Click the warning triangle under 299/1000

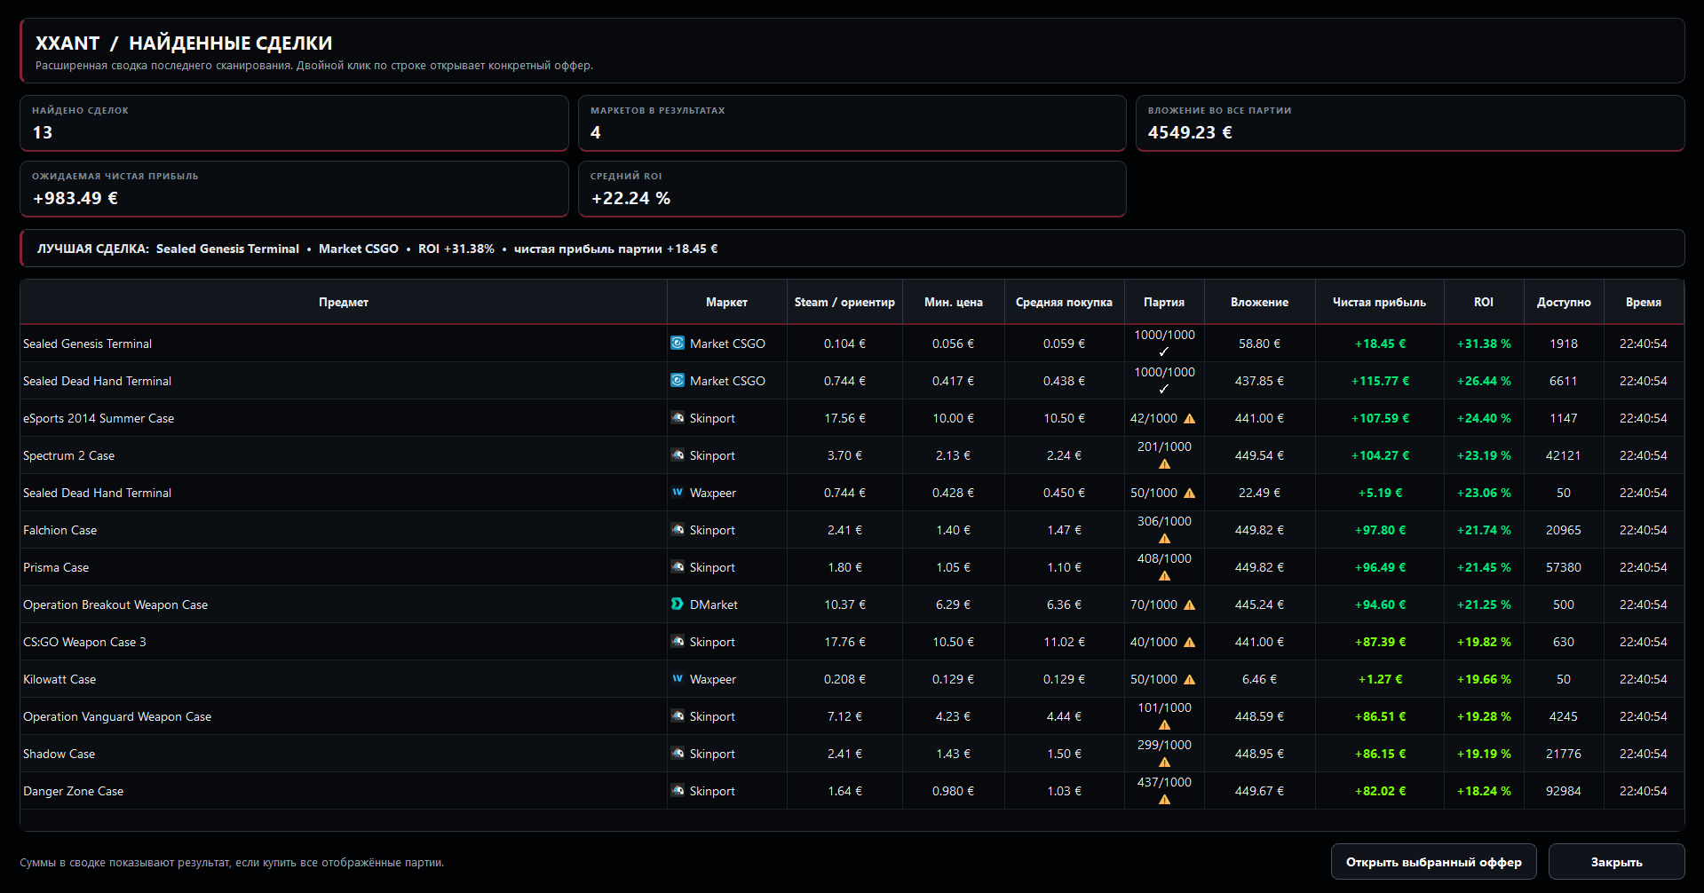1164,762
